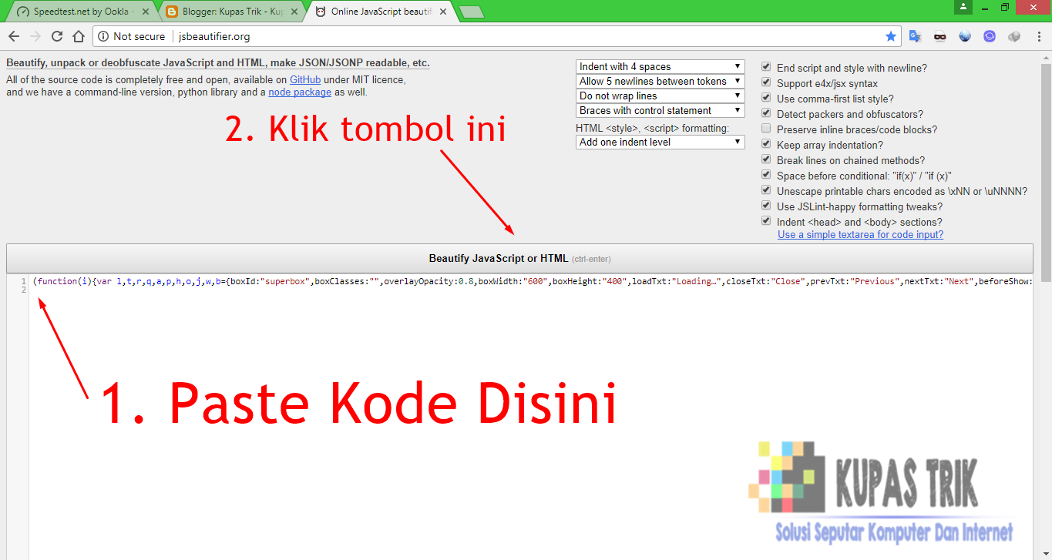Disable Keep array indentation option
This screenshot has height=560, width=1052.
coord(765,144)
